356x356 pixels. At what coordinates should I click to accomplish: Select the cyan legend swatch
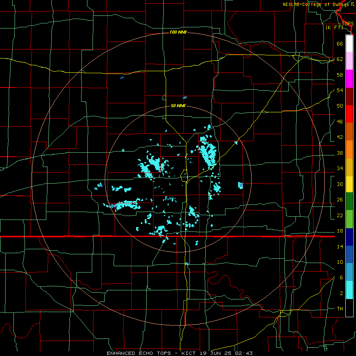(x=349, y=290)
